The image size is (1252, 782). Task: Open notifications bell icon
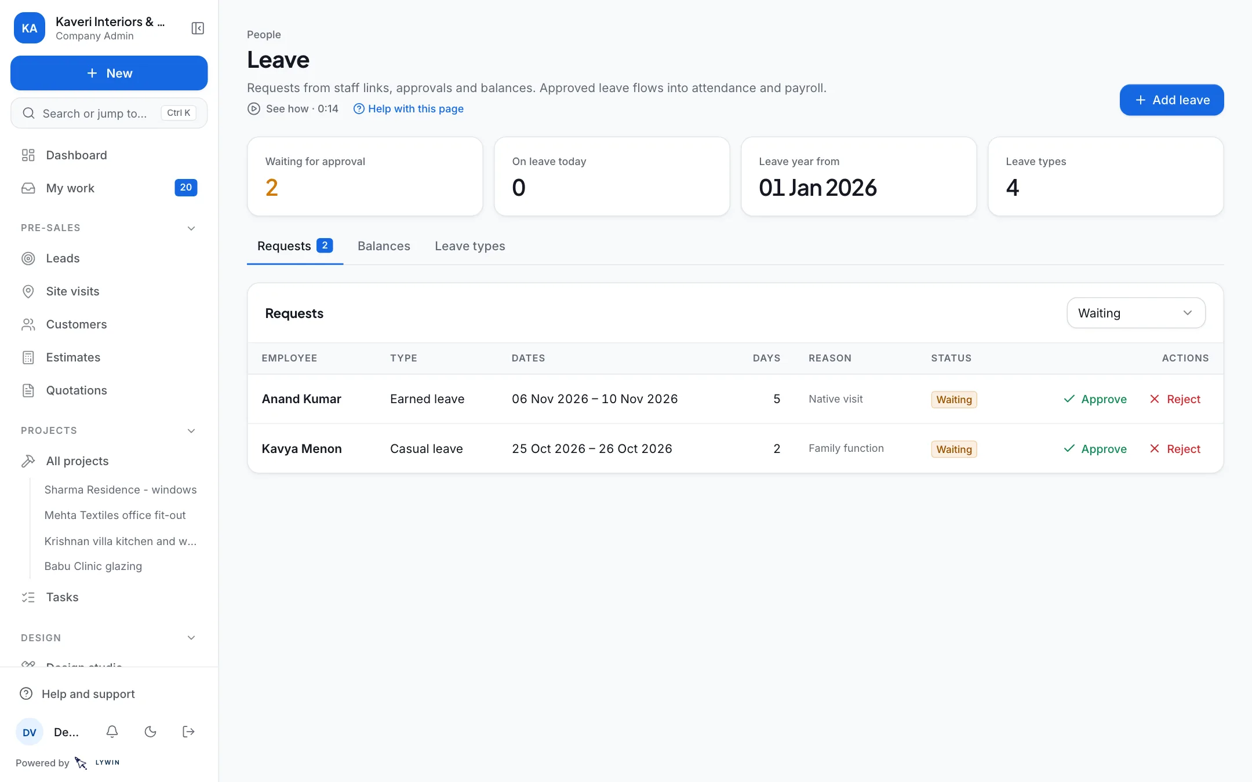(112, 732)
